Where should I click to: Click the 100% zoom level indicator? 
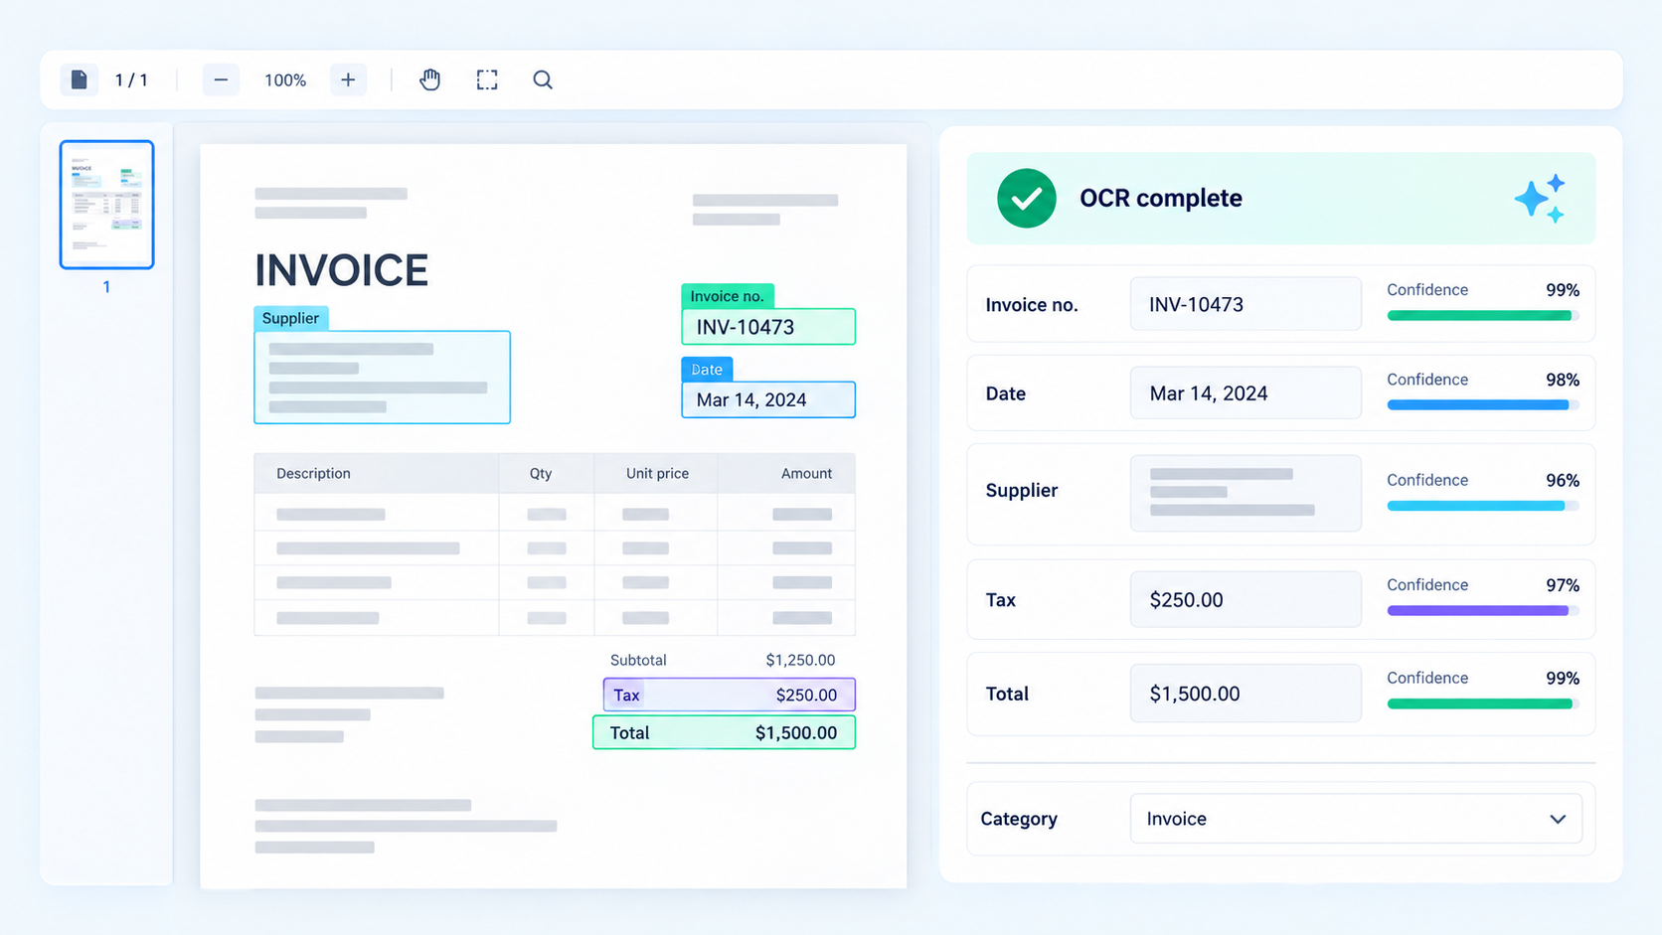tap(285, 80)
